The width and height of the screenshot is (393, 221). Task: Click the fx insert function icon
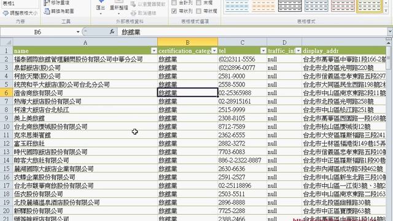pos(112,32)
